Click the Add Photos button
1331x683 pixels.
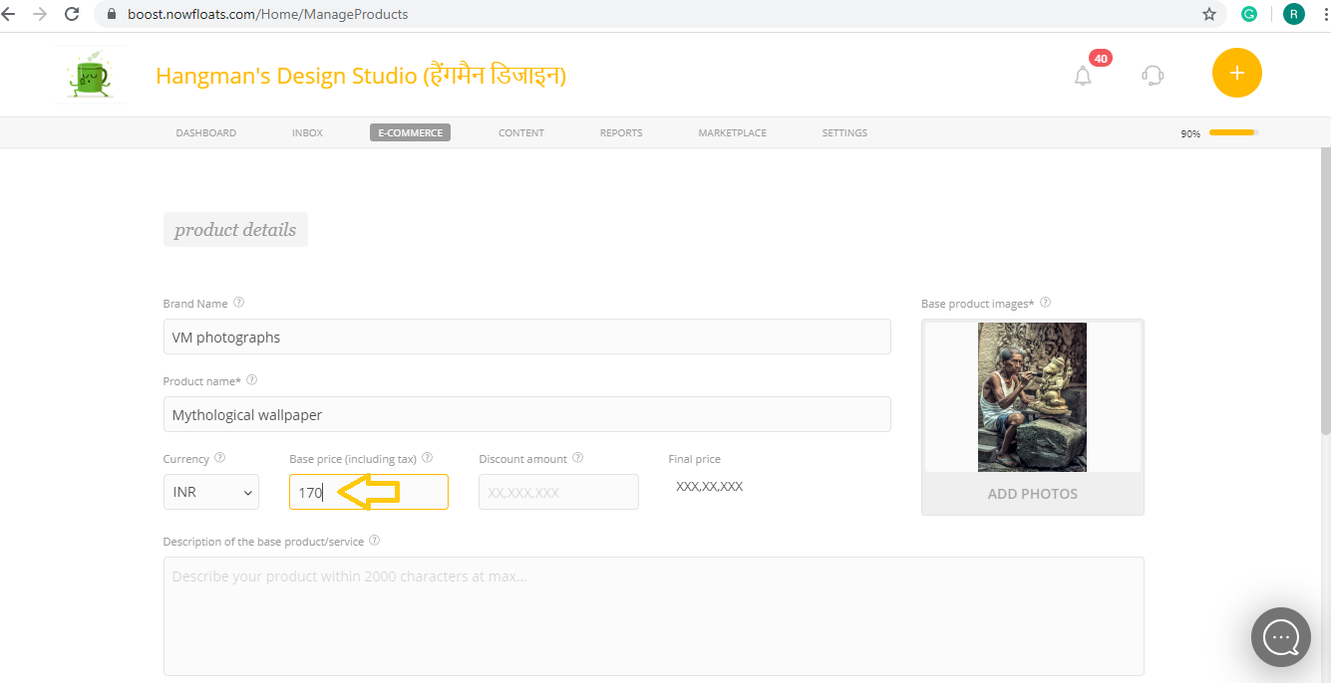point(1033,494)
